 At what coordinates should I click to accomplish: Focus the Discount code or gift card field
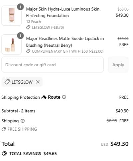click(53, 65)
